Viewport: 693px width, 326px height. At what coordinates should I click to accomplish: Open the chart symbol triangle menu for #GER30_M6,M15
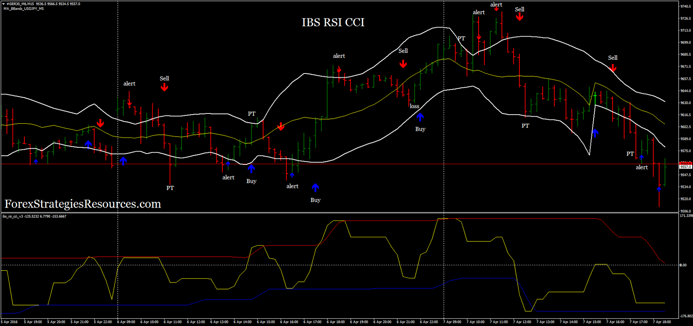point(3,4)
